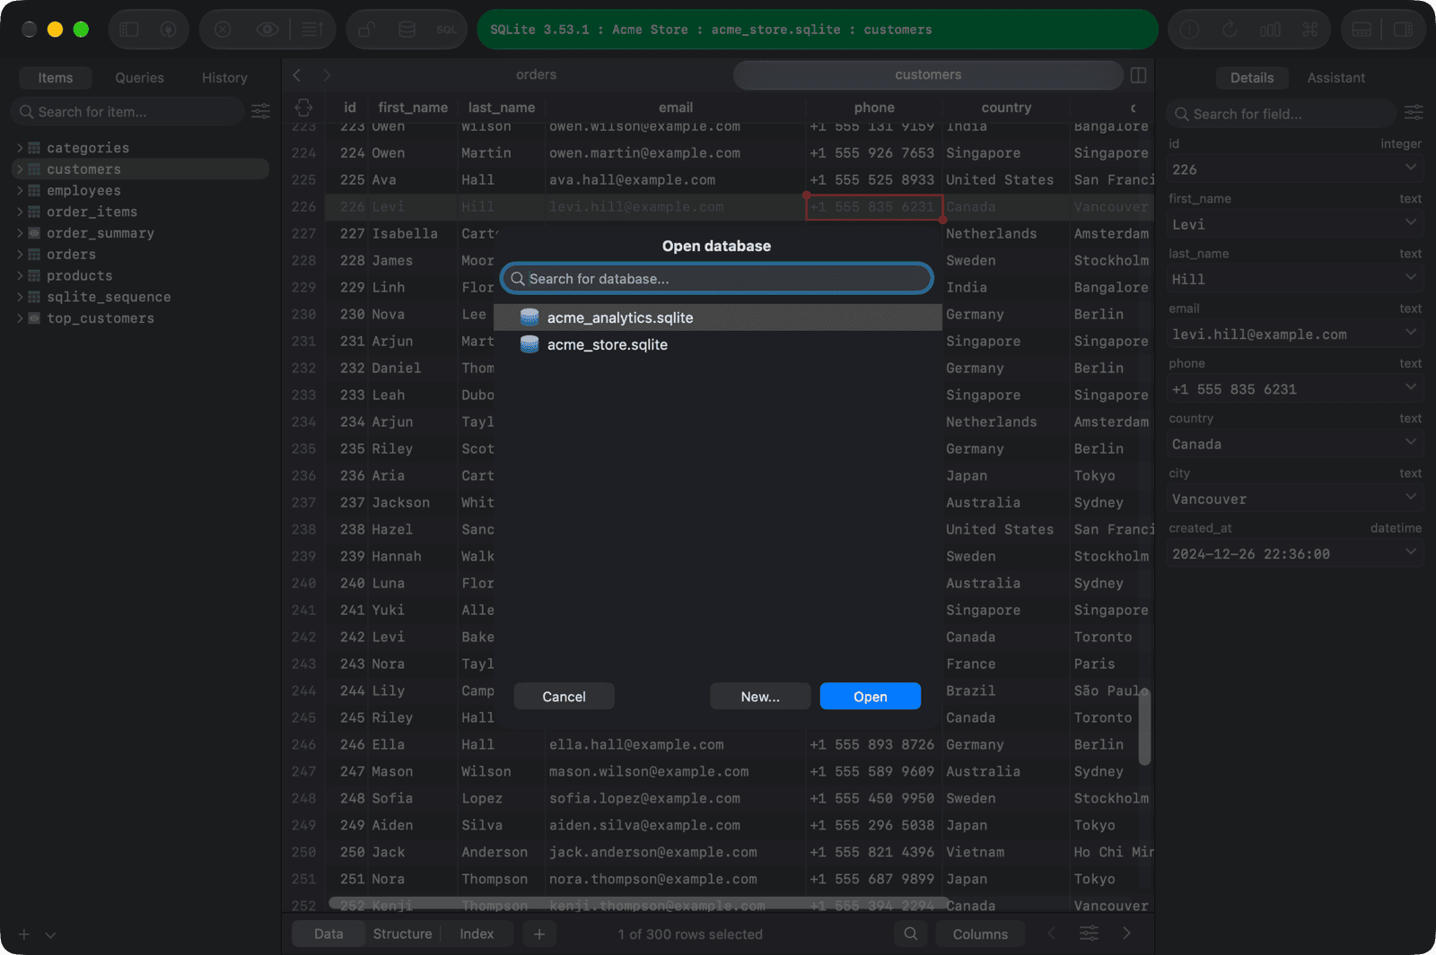Click the warning exclamation toolbar icon
Image resolution: width=1436 pixels, height=955 pixels.
pos(1189,30)
